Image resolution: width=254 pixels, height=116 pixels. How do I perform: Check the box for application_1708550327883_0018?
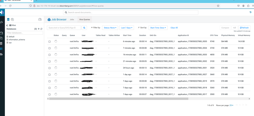point(50,88)
